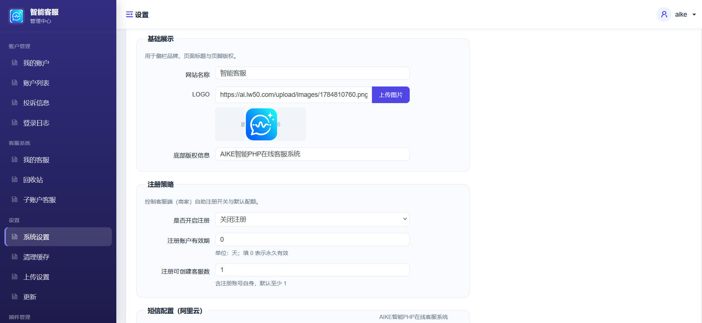The image size is (702, 323).
Task: Click the document icon beside 账户列表
Action: 15,83
